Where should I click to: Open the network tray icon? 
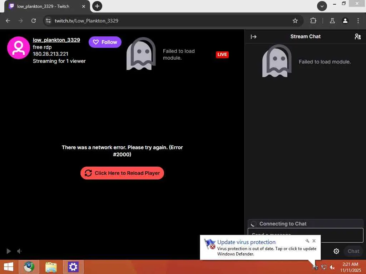pyautogui.click(x=323, y=267)
